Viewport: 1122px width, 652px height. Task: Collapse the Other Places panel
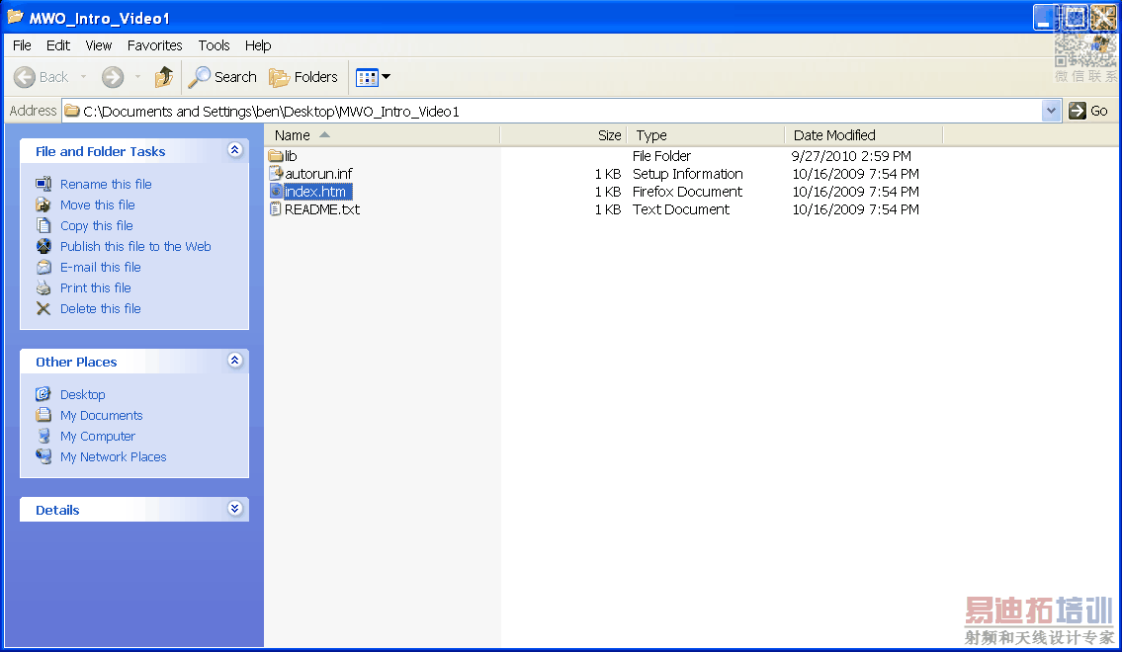click(x=234, y=361)
